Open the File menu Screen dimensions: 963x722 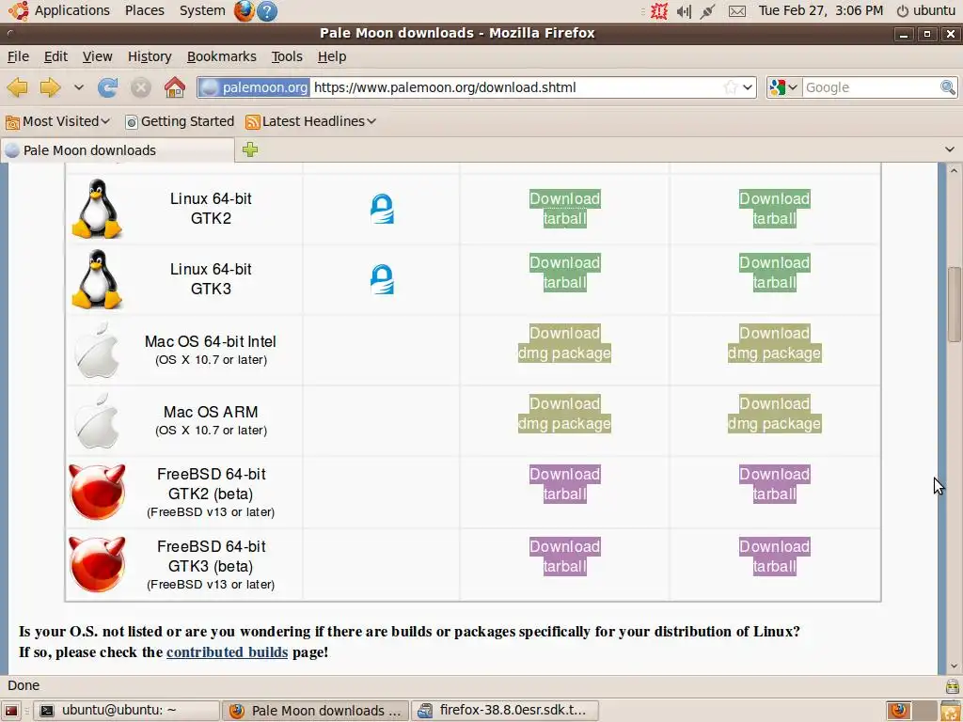click(18, 56)
